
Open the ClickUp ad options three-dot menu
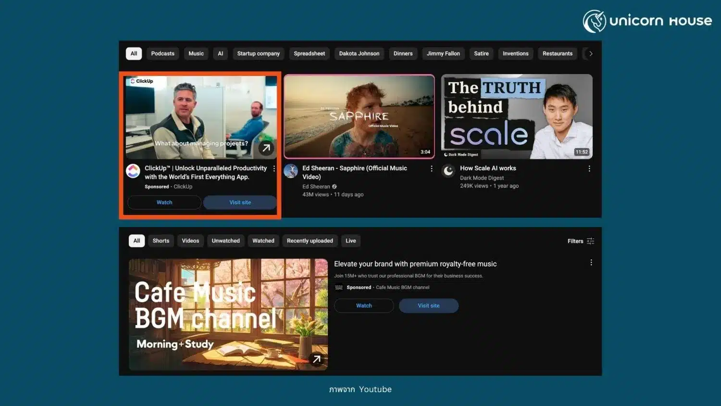click(274, 169)
